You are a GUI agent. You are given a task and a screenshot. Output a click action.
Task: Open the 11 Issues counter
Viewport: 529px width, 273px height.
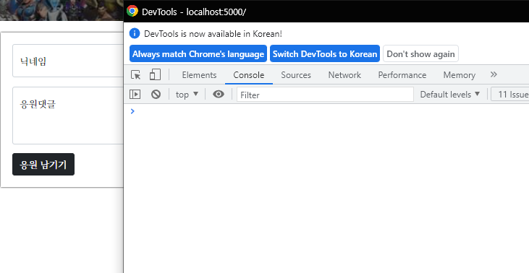pos(511,95)
